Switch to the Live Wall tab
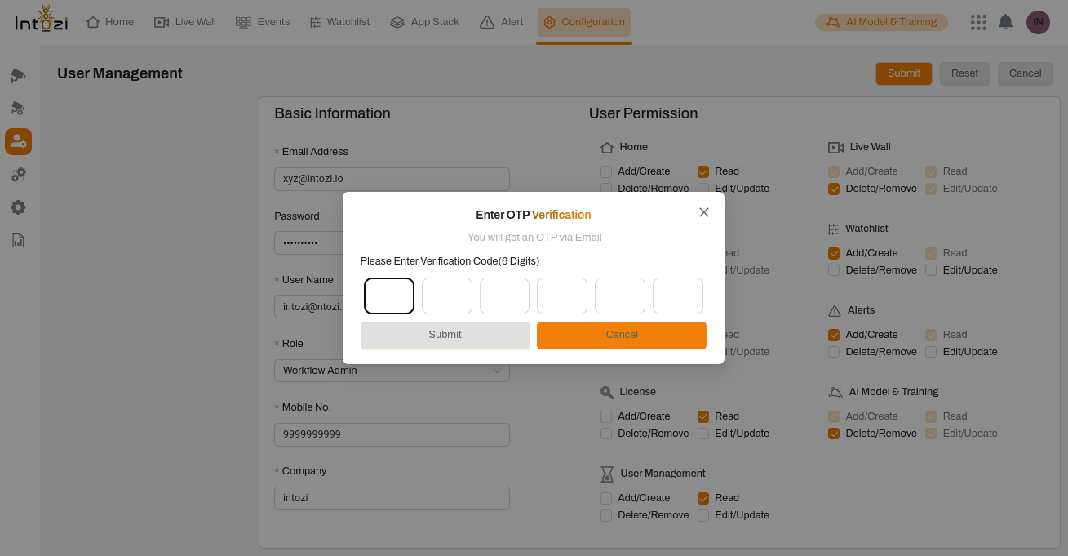Image resolution: width=1068 pixels, height=556 pixels. point(185,22)
